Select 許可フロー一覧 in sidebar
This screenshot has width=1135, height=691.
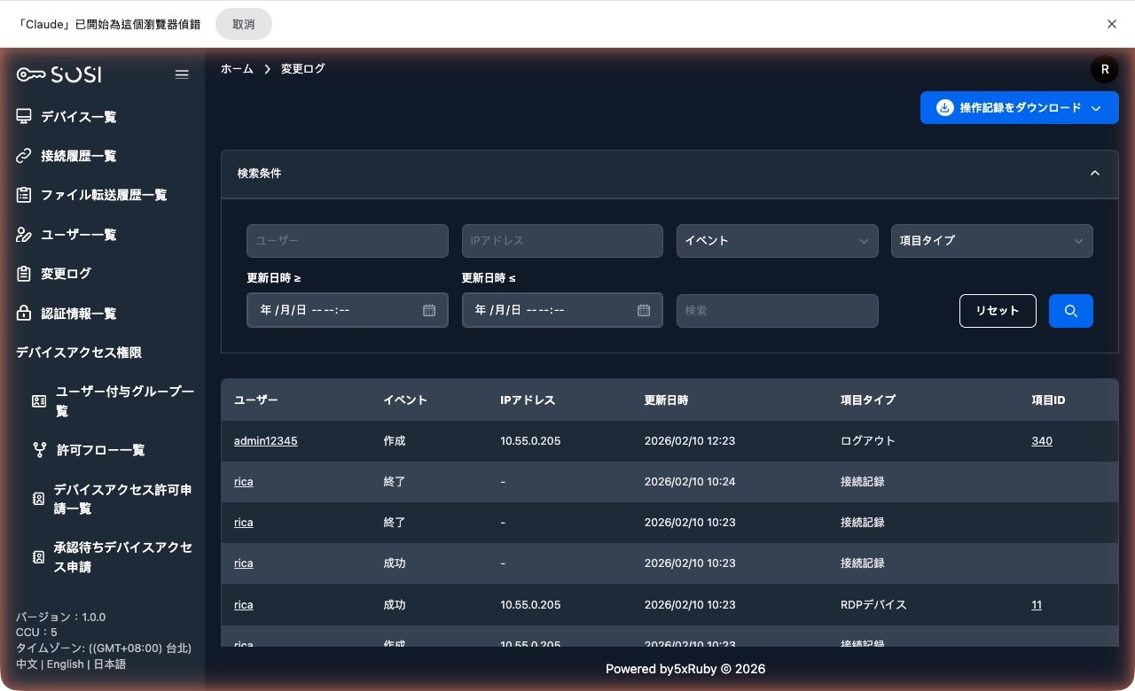100,450
